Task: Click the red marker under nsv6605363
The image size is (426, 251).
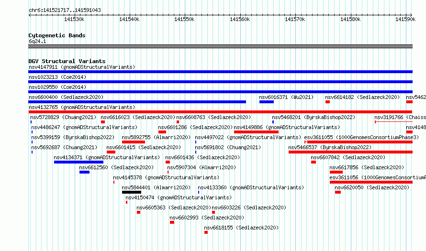Action: click(x=138, y=212)
